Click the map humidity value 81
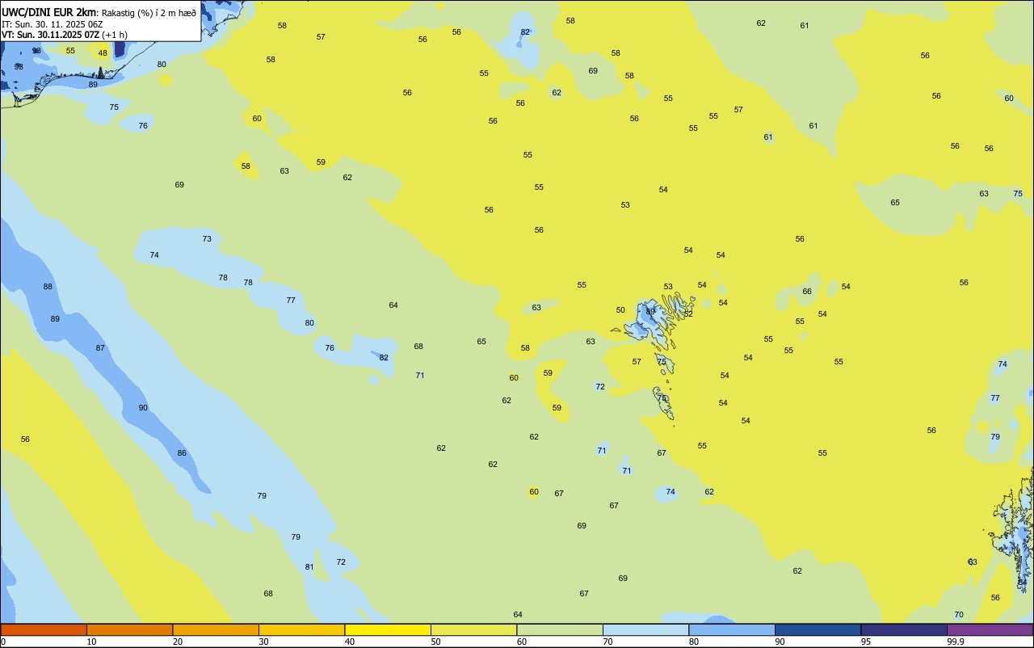 coord(309,567)
